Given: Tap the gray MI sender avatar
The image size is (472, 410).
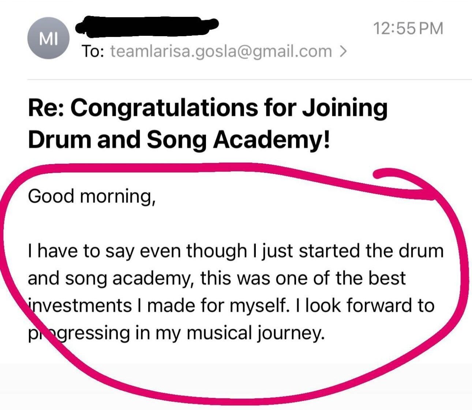Looking at the screenshot, I should (48, 39).
